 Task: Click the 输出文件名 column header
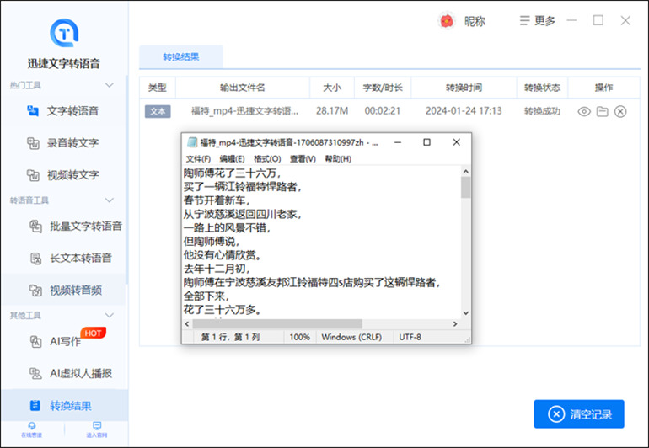pos(243,88)
